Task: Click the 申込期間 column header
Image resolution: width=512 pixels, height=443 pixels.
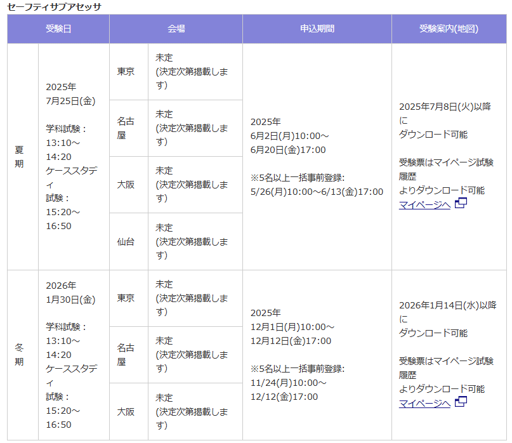Action: coord(317,29)
